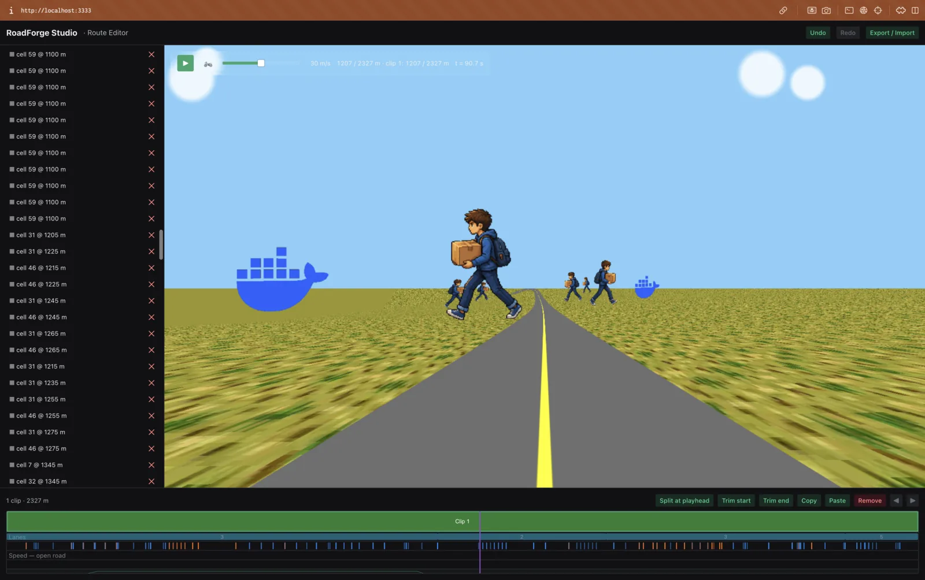Delete the cell 31 @ 1205 m entry
Viewport: 925px width, 580px height.
pyautogui.click(x=151, y=235)
